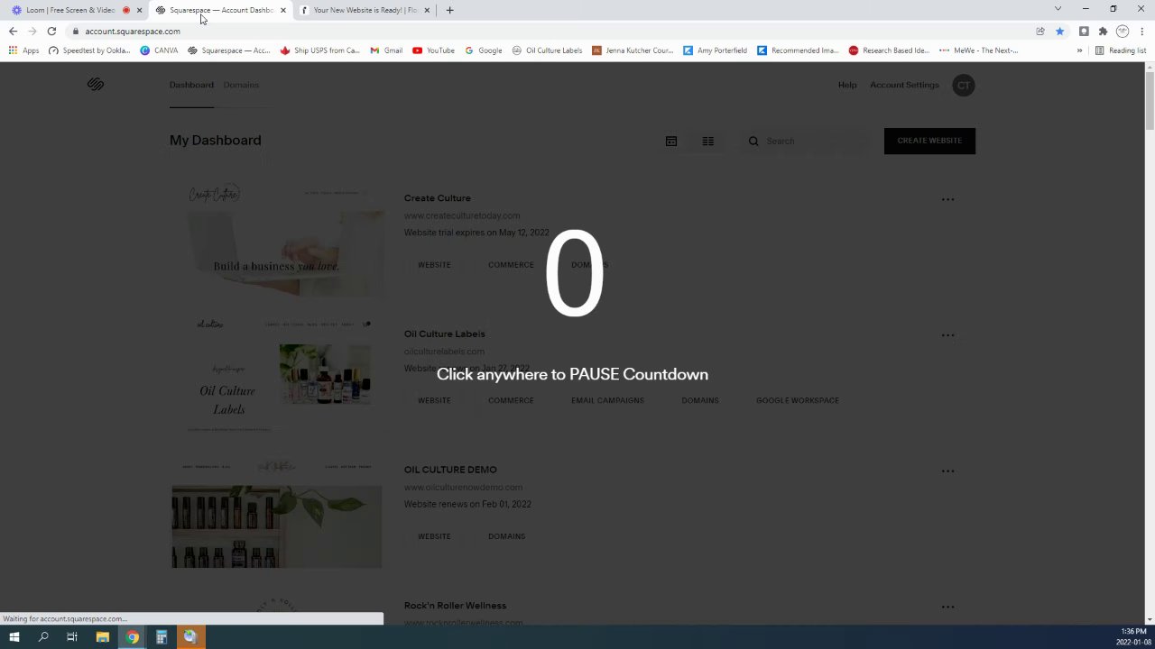
Task: Click DOMAINS under OIL CULTURE DEMO
Action: 506,536
